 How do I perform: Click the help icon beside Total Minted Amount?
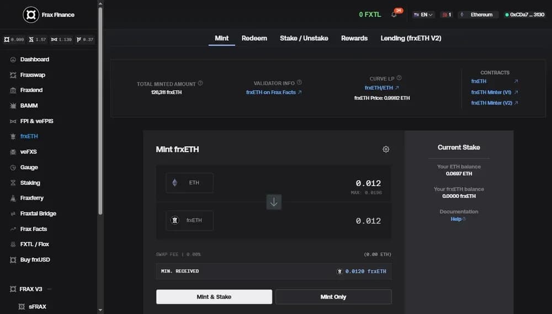200,83
